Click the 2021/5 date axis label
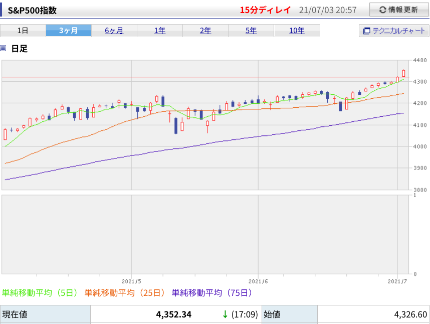Image resolution: width=430 pixels, height=324 pixels. point(131,281)
